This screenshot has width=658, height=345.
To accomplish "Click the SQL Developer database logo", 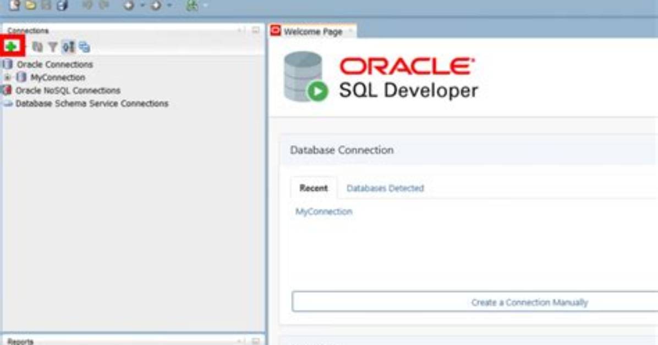I will [305, 77].
